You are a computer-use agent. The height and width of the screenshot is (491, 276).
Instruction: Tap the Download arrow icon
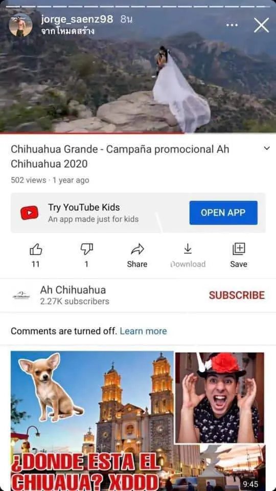click(188, 249)
